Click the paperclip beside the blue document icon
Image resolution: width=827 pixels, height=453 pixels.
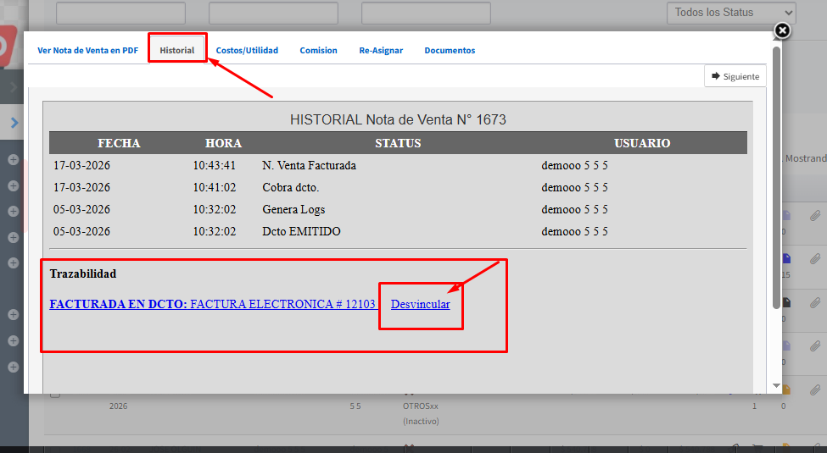coord(814,258)
